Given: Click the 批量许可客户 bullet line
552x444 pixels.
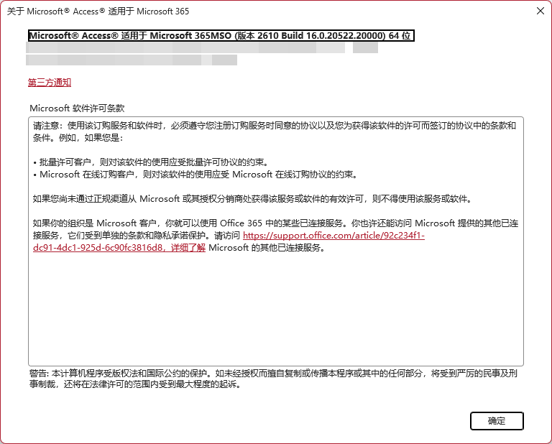Looking at the screenshot, I should [151, 162].
